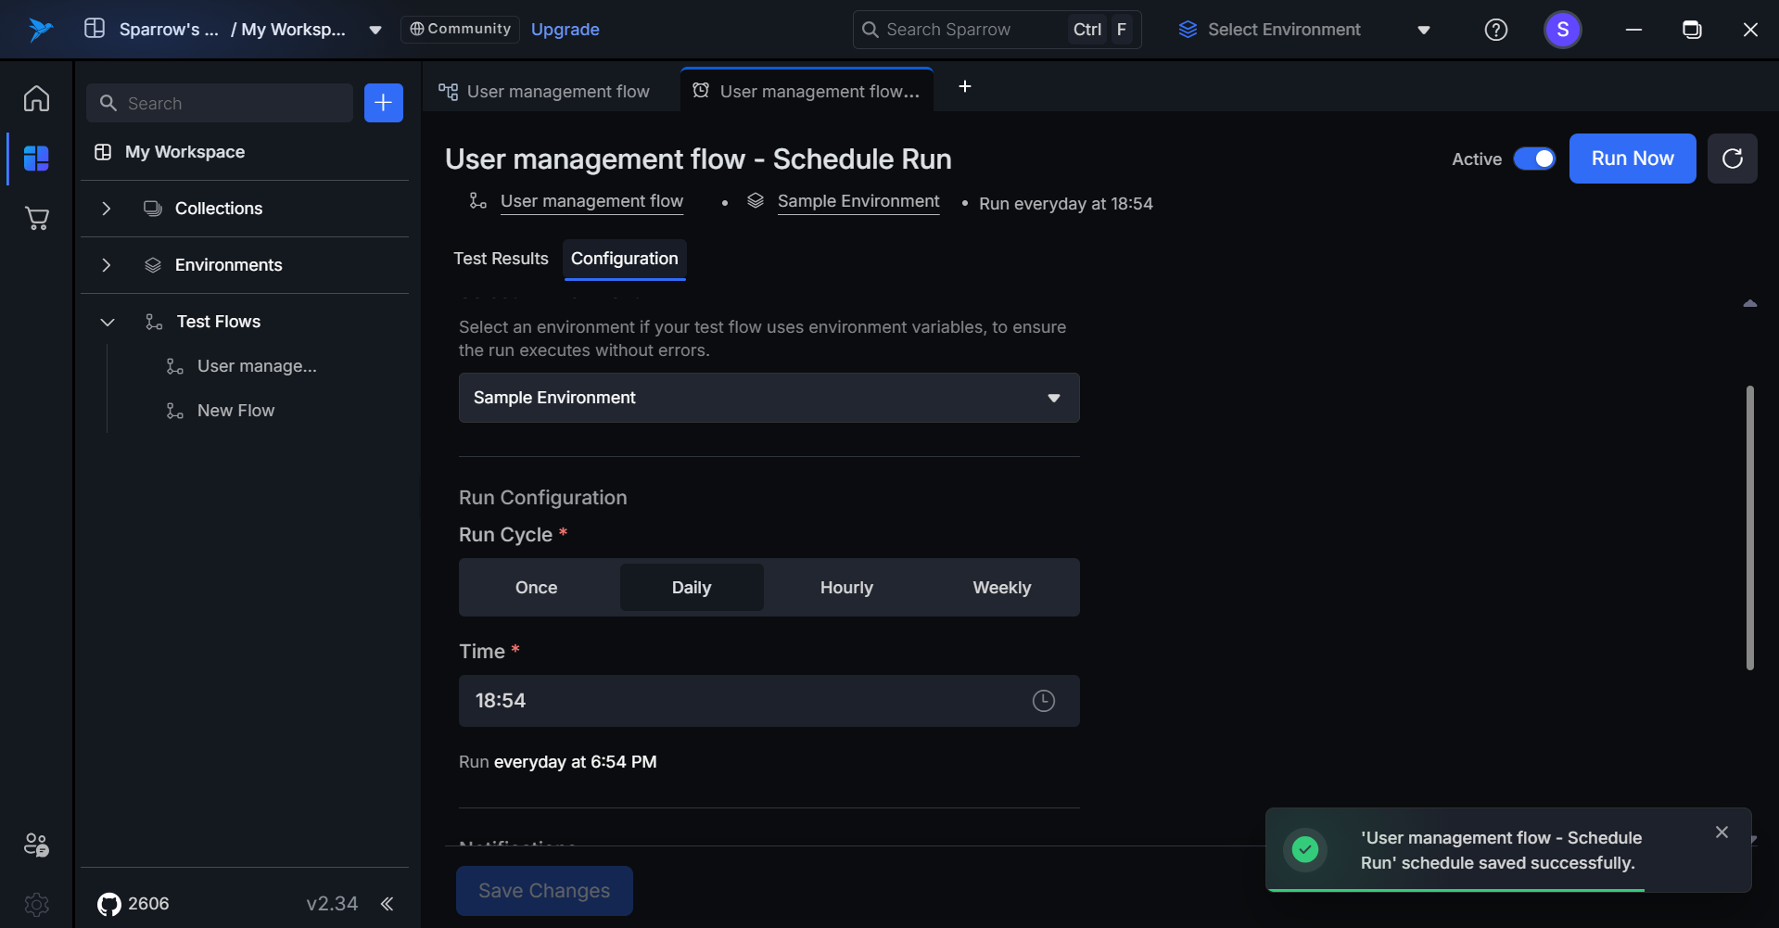Viewport: 1779px width, 928px height.
Task: Toggle the Active schedule switch
Action: click(1534, 159)
